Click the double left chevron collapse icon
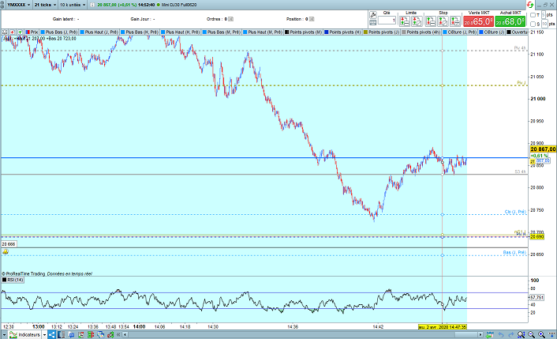This screenshot has height=339, width=557. click(118, 335)
